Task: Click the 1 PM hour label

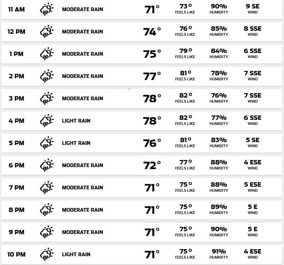Action: 17,54
